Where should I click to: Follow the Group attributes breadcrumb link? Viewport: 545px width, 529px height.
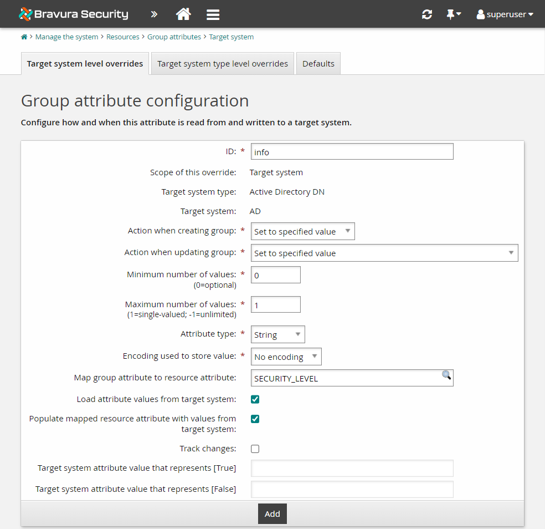coord(174,37)
